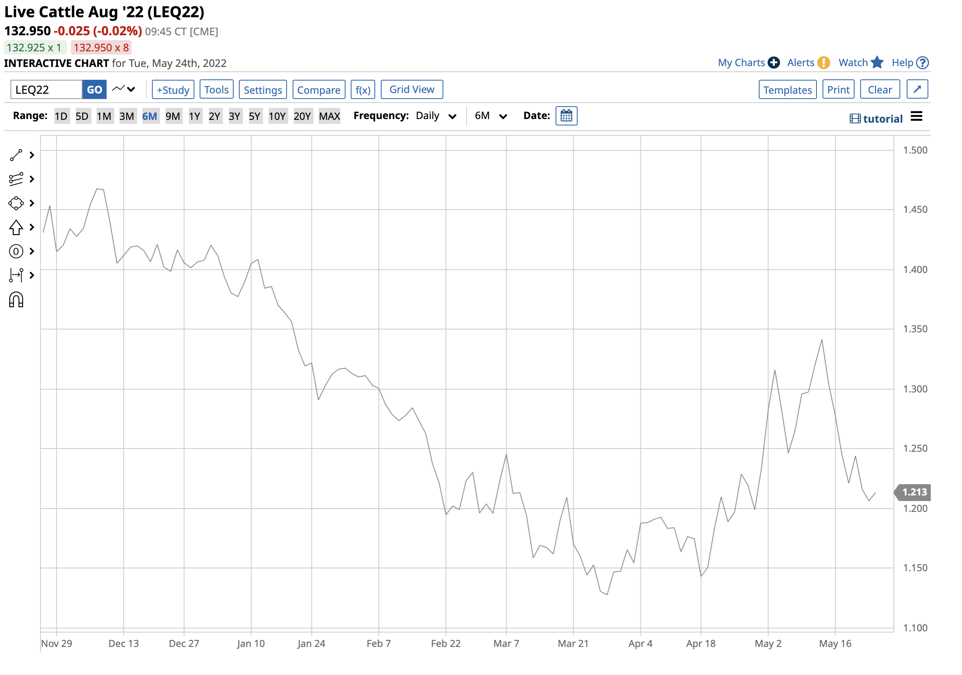Click the LEQ22 symbol input field
This screenshot has width=962, height=675.
tap(46, 90)
